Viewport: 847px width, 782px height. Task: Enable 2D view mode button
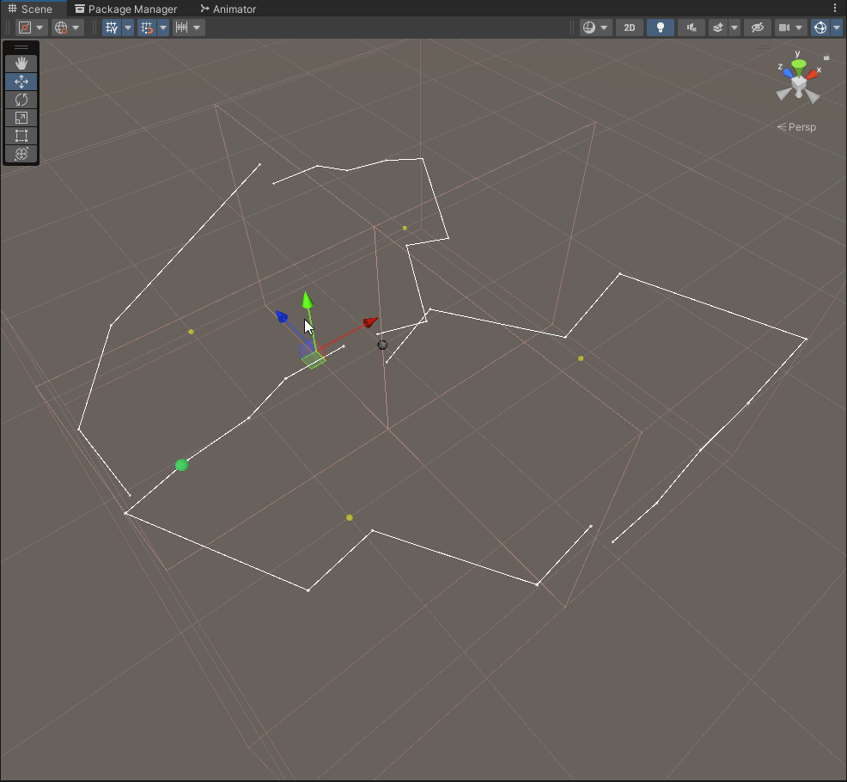coord(629,27)
